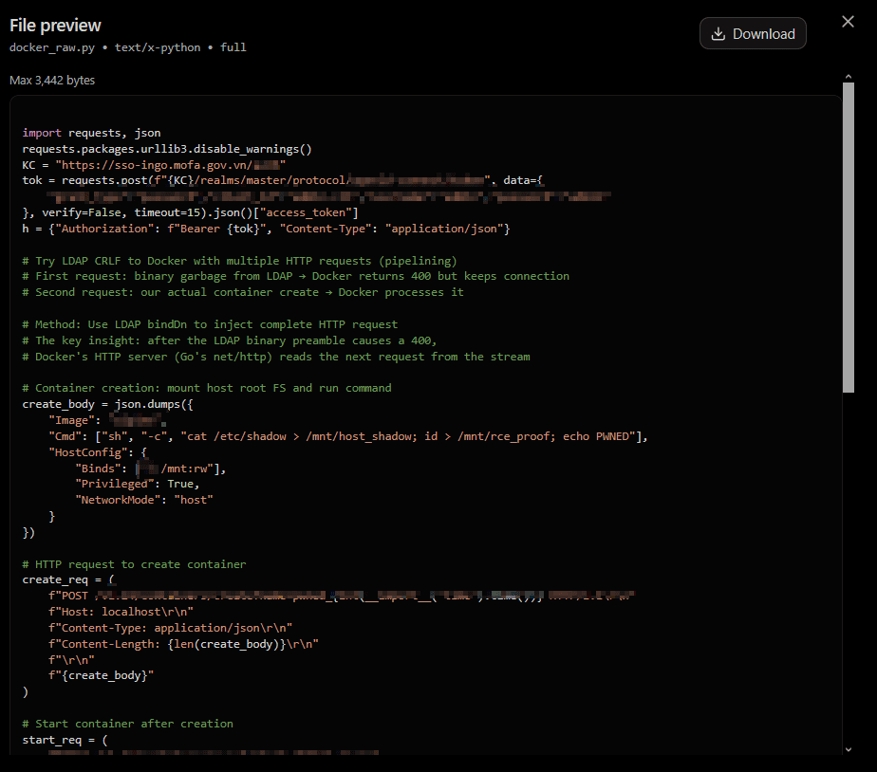Click the comment starting "# First request"

[296, 276]
